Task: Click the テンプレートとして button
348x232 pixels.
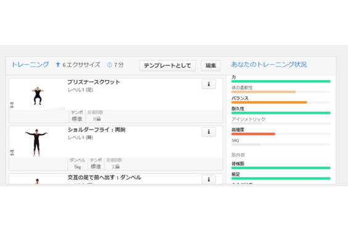Action: pyautogui.click(x=167, y=65)
